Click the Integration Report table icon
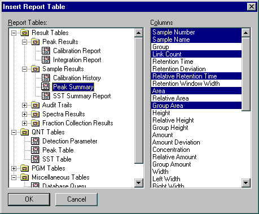This screenshot has width=259, height=214. 46,60
